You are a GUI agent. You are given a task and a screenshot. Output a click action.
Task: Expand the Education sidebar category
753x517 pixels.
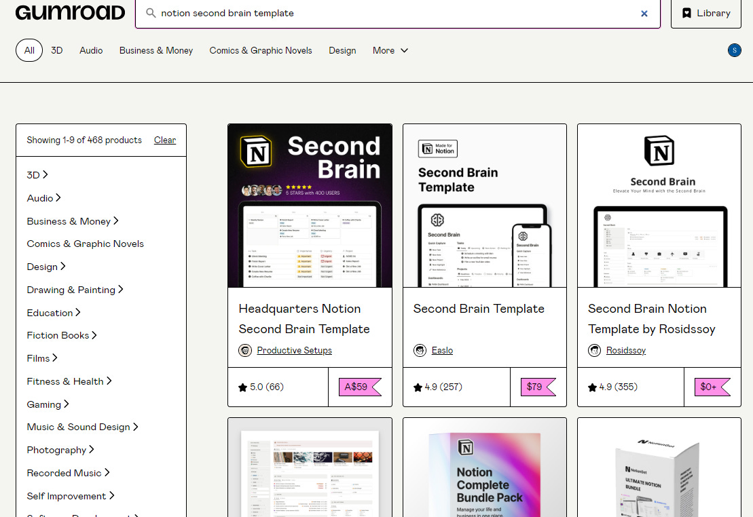(x=54, y=313)
